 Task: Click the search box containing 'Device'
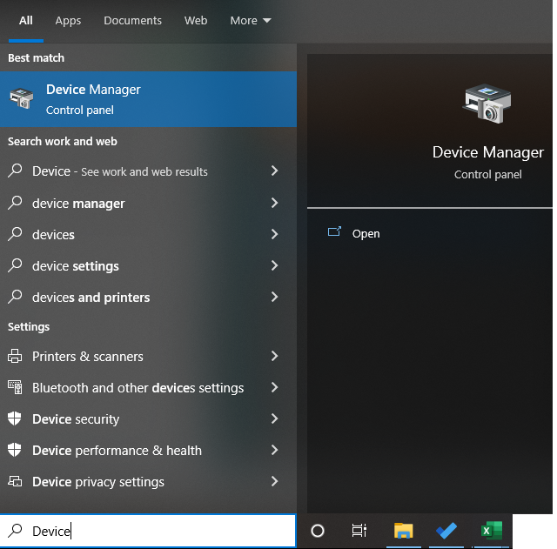tap(148, 531)
